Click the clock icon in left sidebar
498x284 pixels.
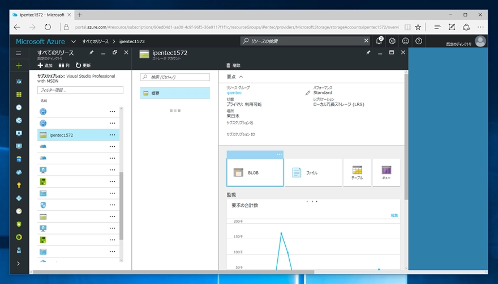[x=19, y=108]
